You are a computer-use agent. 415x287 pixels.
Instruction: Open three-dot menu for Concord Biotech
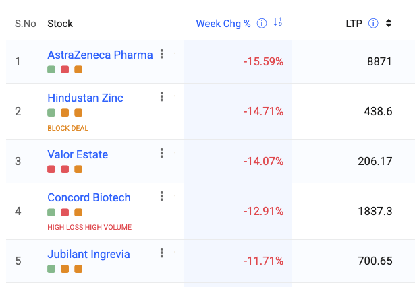click(162, 196)
